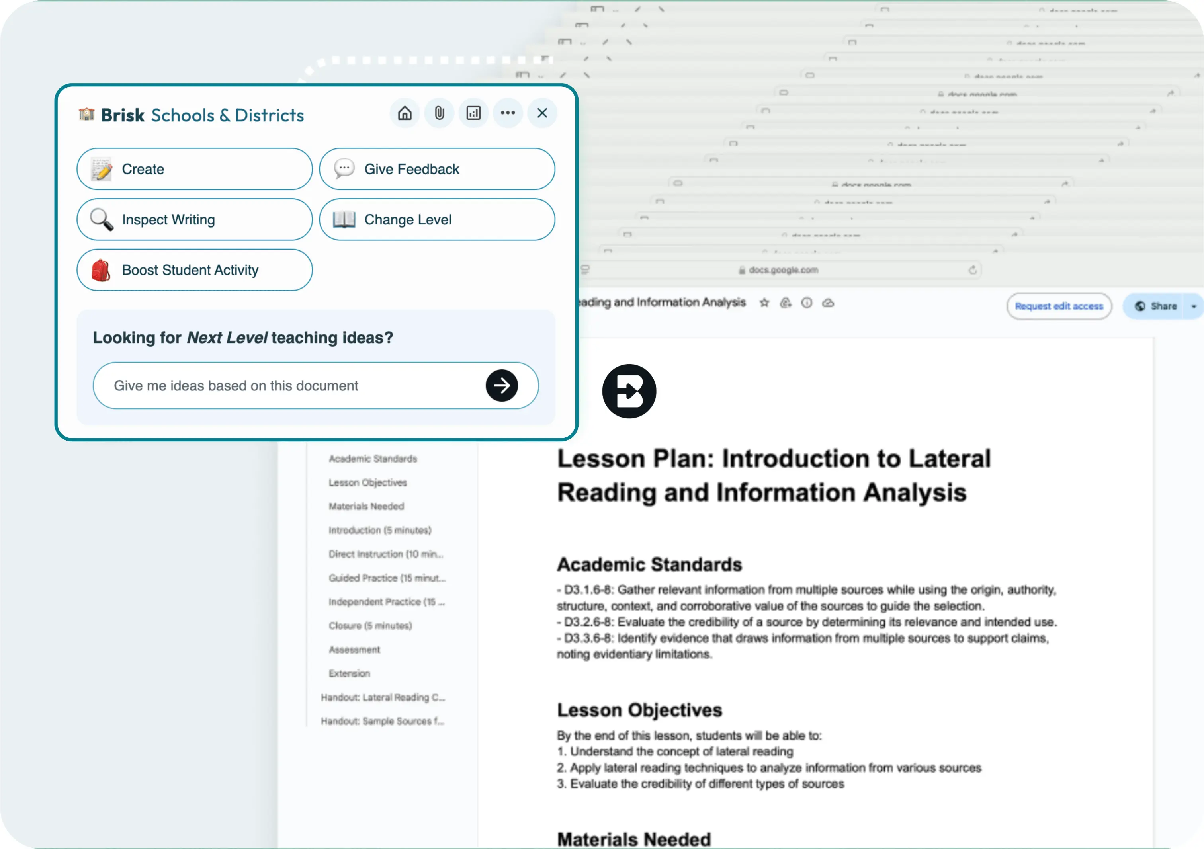The image size is (1204, 849).
Task: Click the document info icon
Action: [807, 303]
